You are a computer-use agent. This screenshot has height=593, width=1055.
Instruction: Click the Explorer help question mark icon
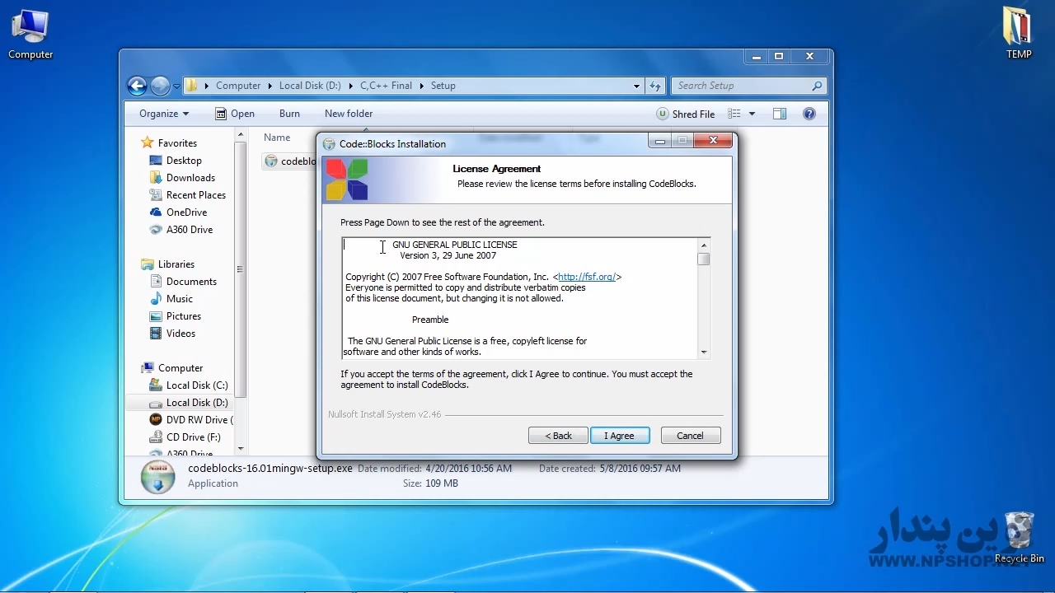click(809, 114)
